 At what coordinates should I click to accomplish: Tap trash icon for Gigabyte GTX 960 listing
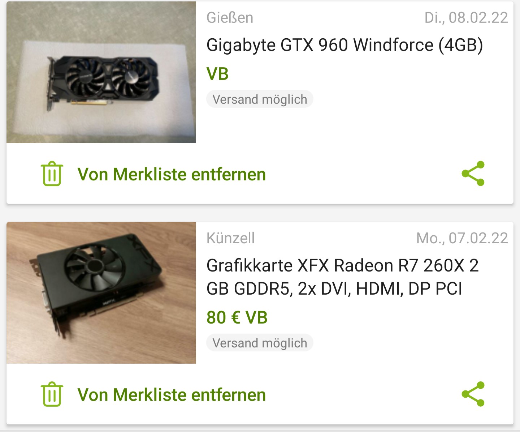tap(52, 174)
